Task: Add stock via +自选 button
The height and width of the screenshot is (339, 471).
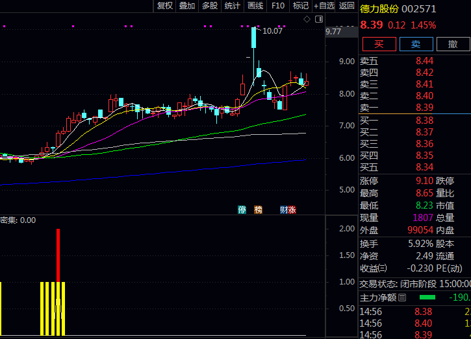Action: click(x=324, y=6)
